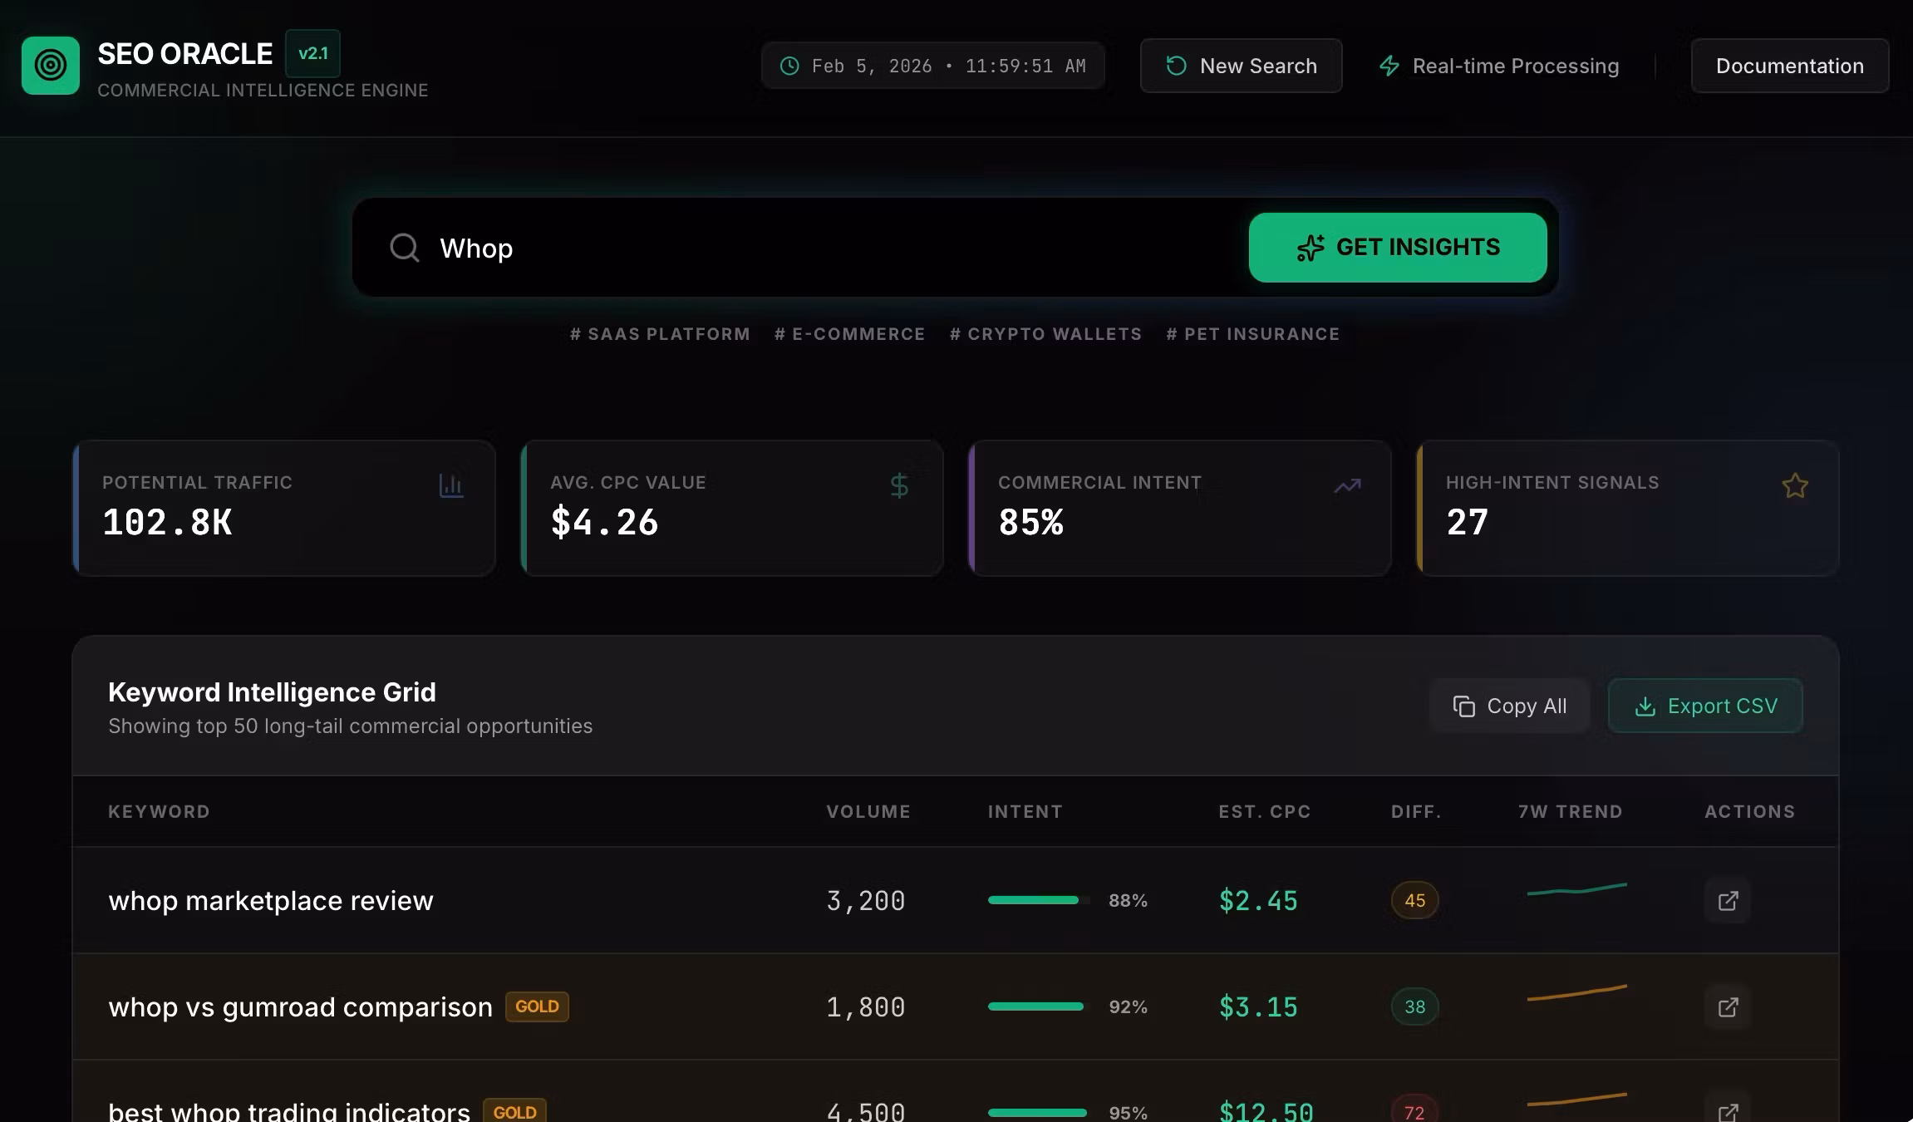Sort by the DIFF. column header
This screenshot has width=1913, height=1122.
[1416, 811]
